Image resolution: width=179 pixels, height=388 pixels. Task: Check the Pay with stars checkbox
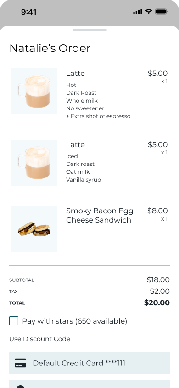coord(14,321)
